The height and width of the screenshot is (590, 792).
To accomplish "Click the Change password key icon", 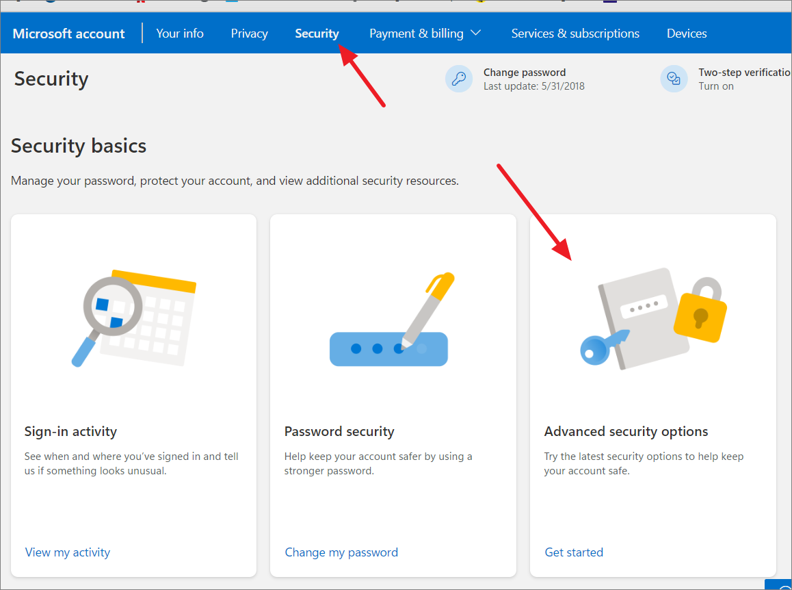I will tap(459, 79).
